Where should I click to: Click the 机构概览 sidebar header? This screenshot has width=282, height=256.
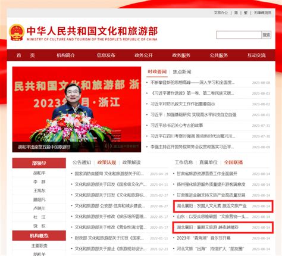(x=39, y=236)
